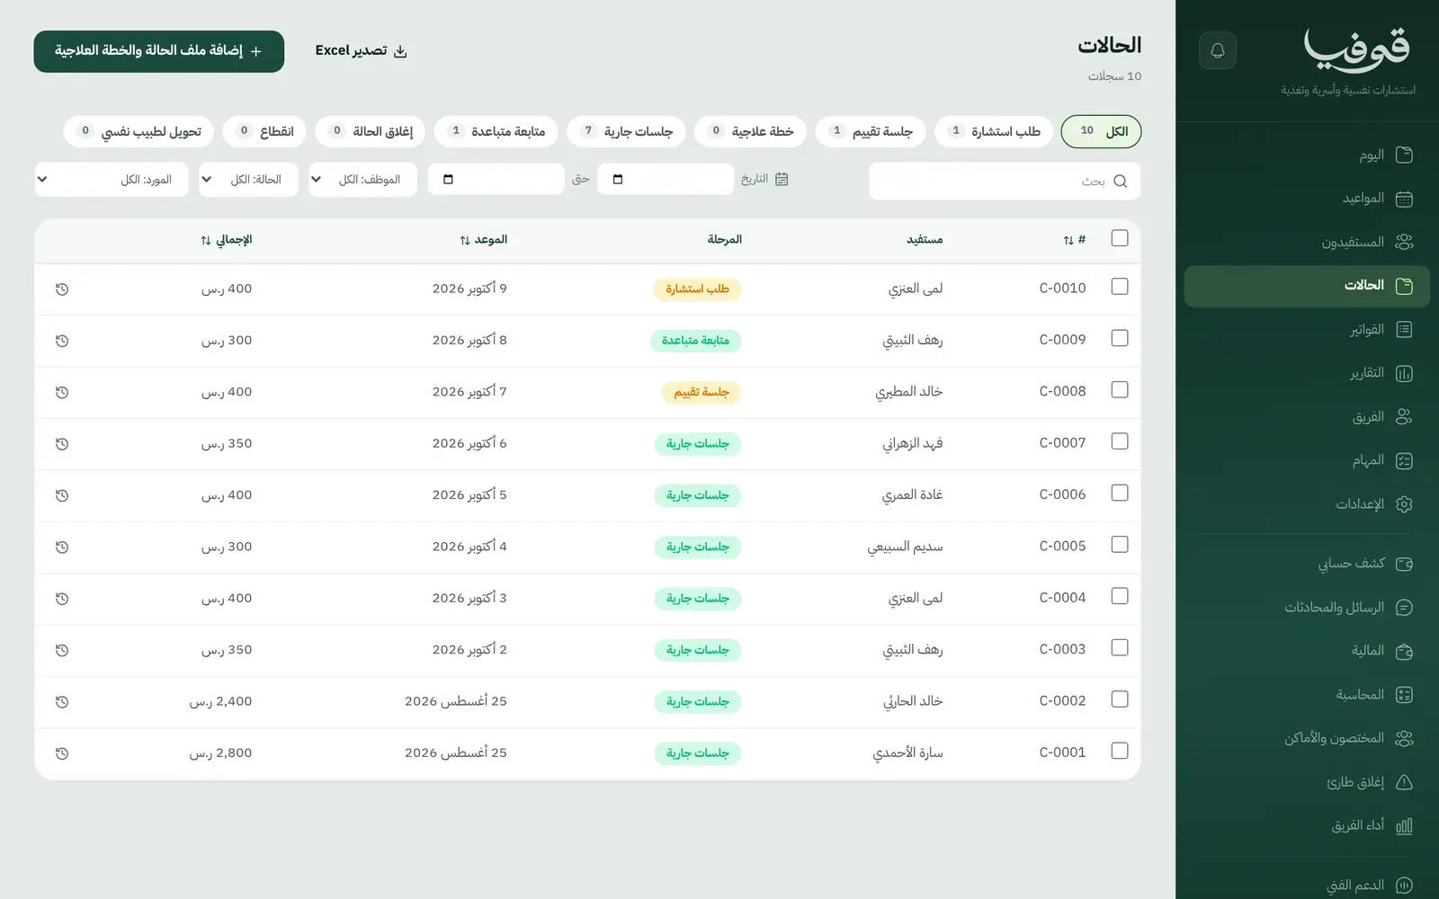The height and width of the screenshot is (899, 1439).
Task: Click the بحث search field
Action: click(x=1005, y=182)
